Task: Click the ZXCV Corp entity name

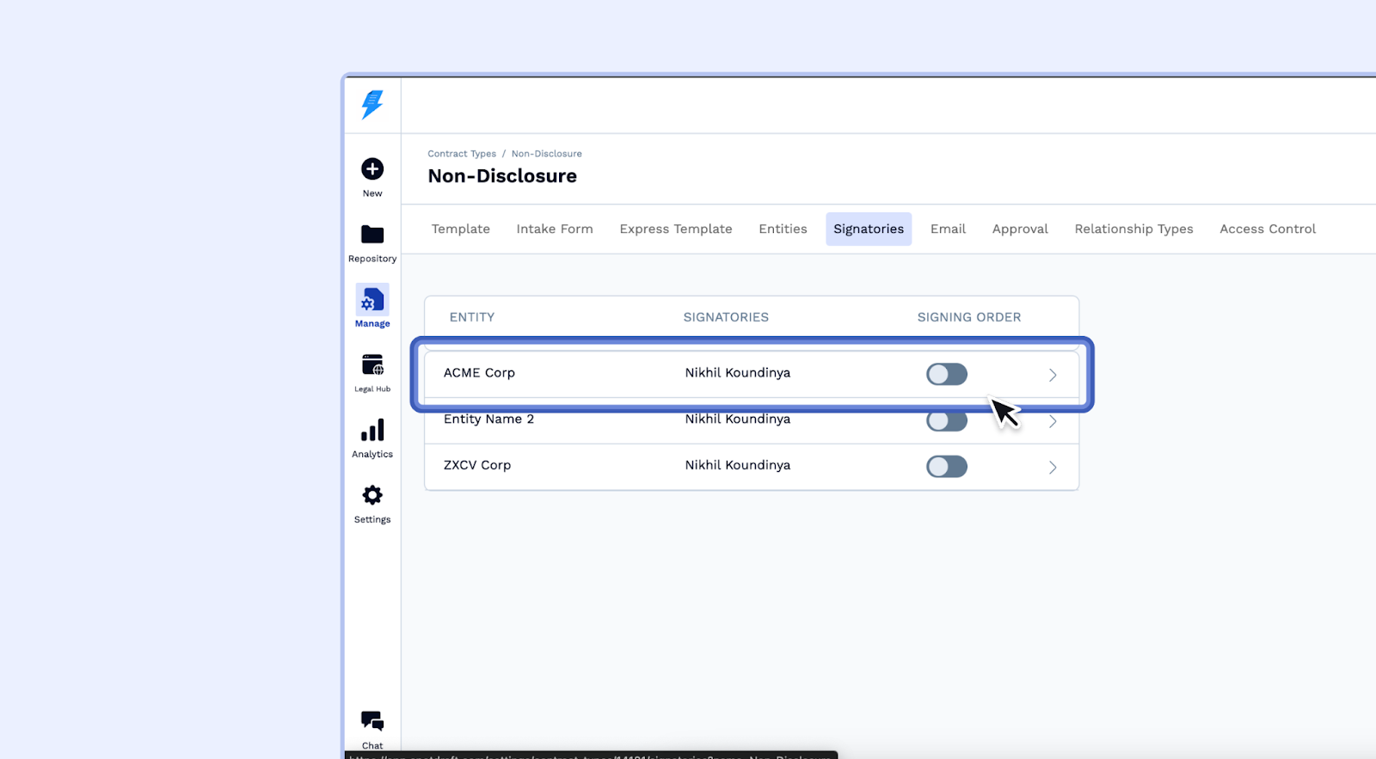Action: pyautogui.click(x=477, y=465)
